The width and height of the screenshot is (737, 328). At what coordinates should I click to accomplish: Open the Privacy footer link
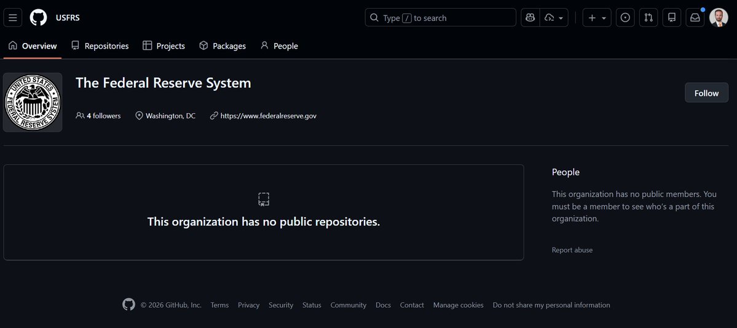[249, 305]
